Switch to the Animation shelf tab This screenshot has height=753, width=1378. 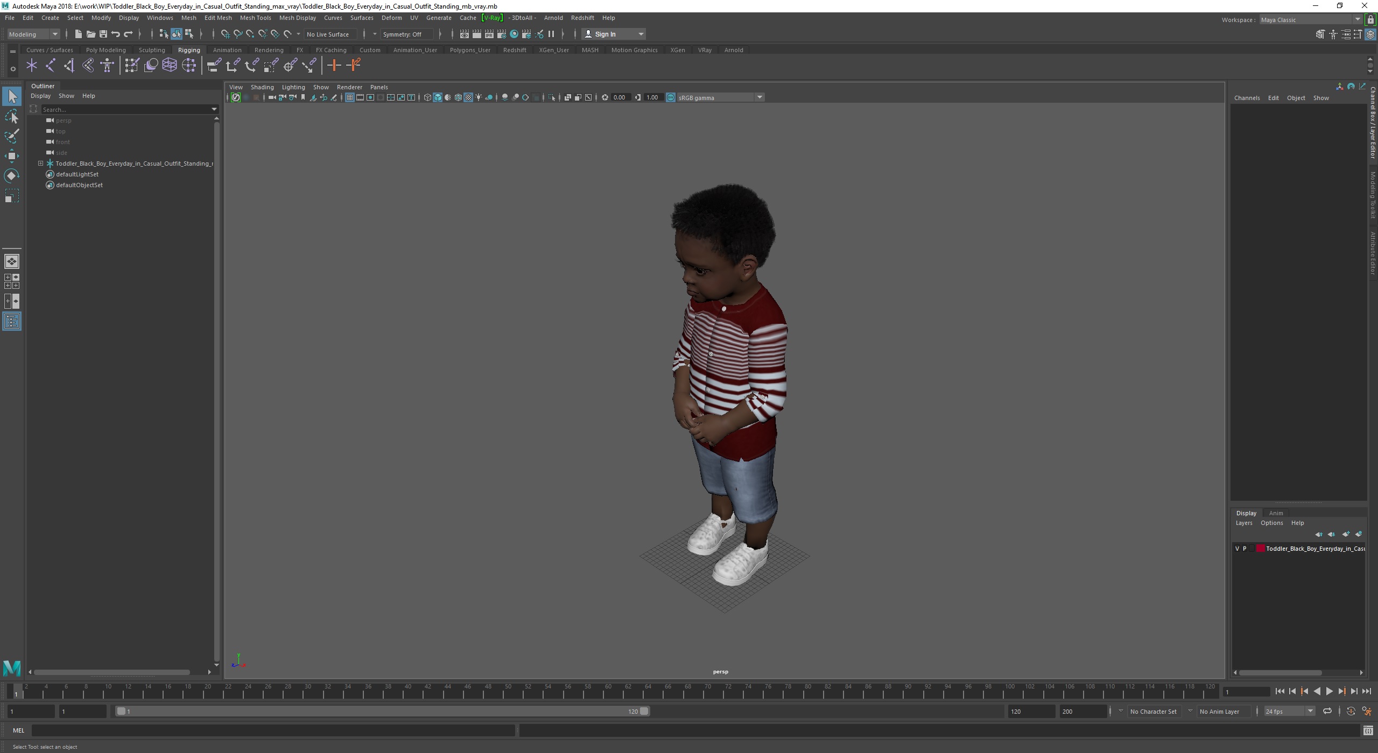(x=227, y=50)
